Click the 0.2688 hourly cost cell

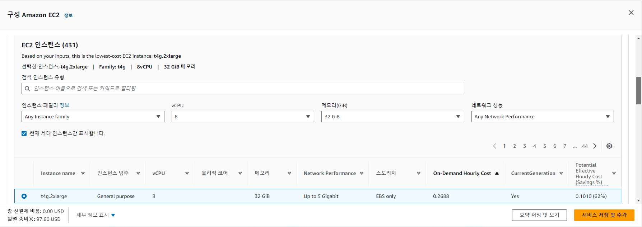(x=441, y=196)
